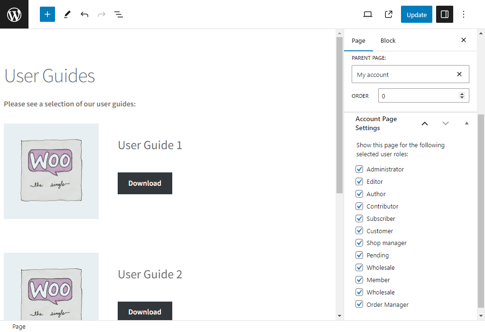Select the Tools pencil icon
Viewport: 485px width, 332px height.
pos(67,14)
